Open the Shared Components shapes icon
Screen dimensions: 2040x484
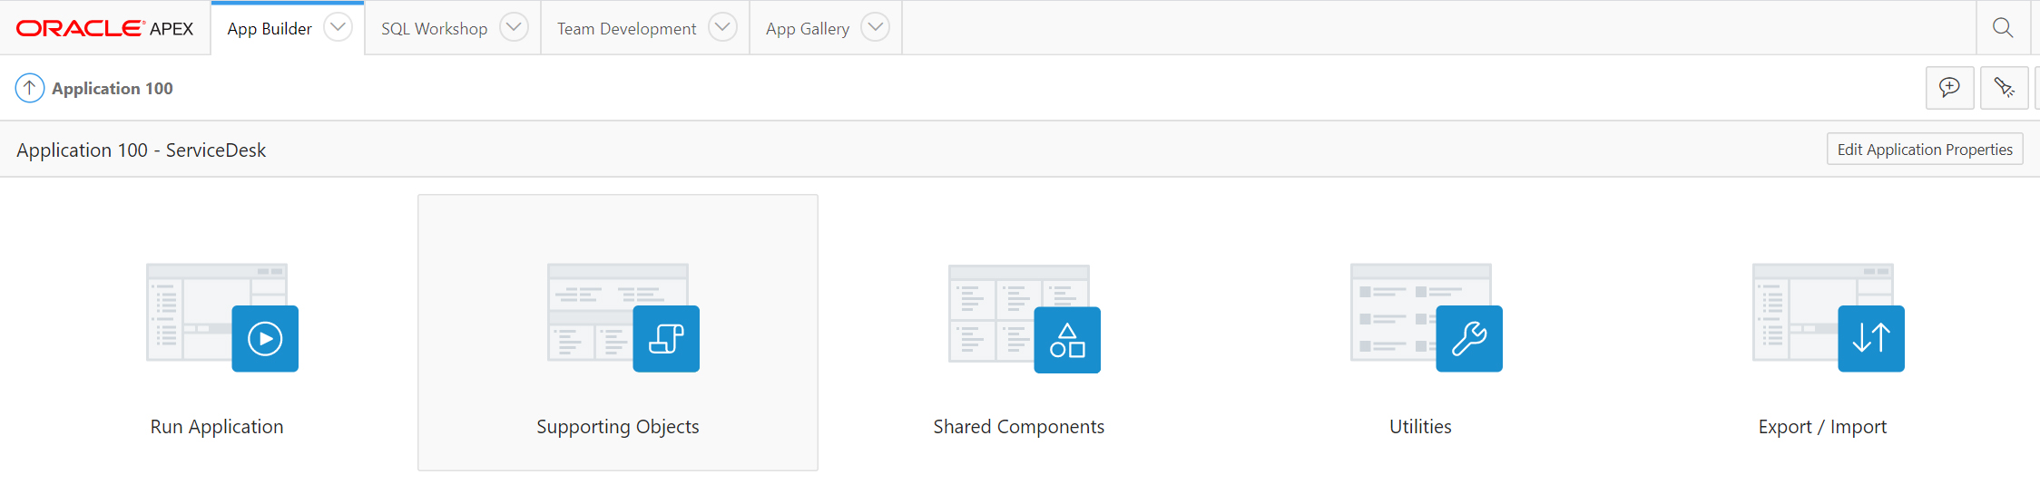click(1067, 340)
